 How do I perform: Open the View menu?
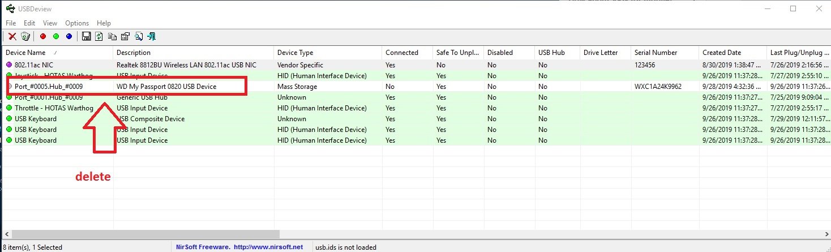pos(50,23)
